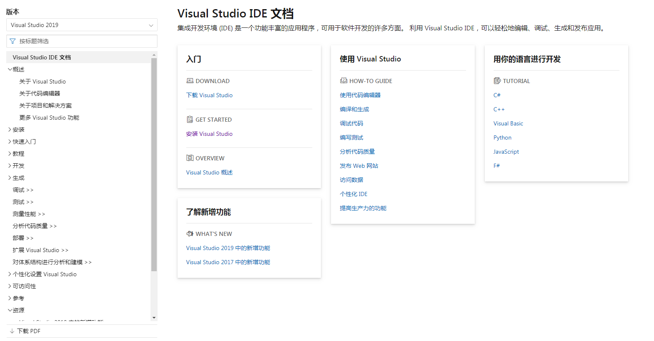Focus the 按标题筛选 filter input
This screenshot has width=654, height=341.
[82, 41]
